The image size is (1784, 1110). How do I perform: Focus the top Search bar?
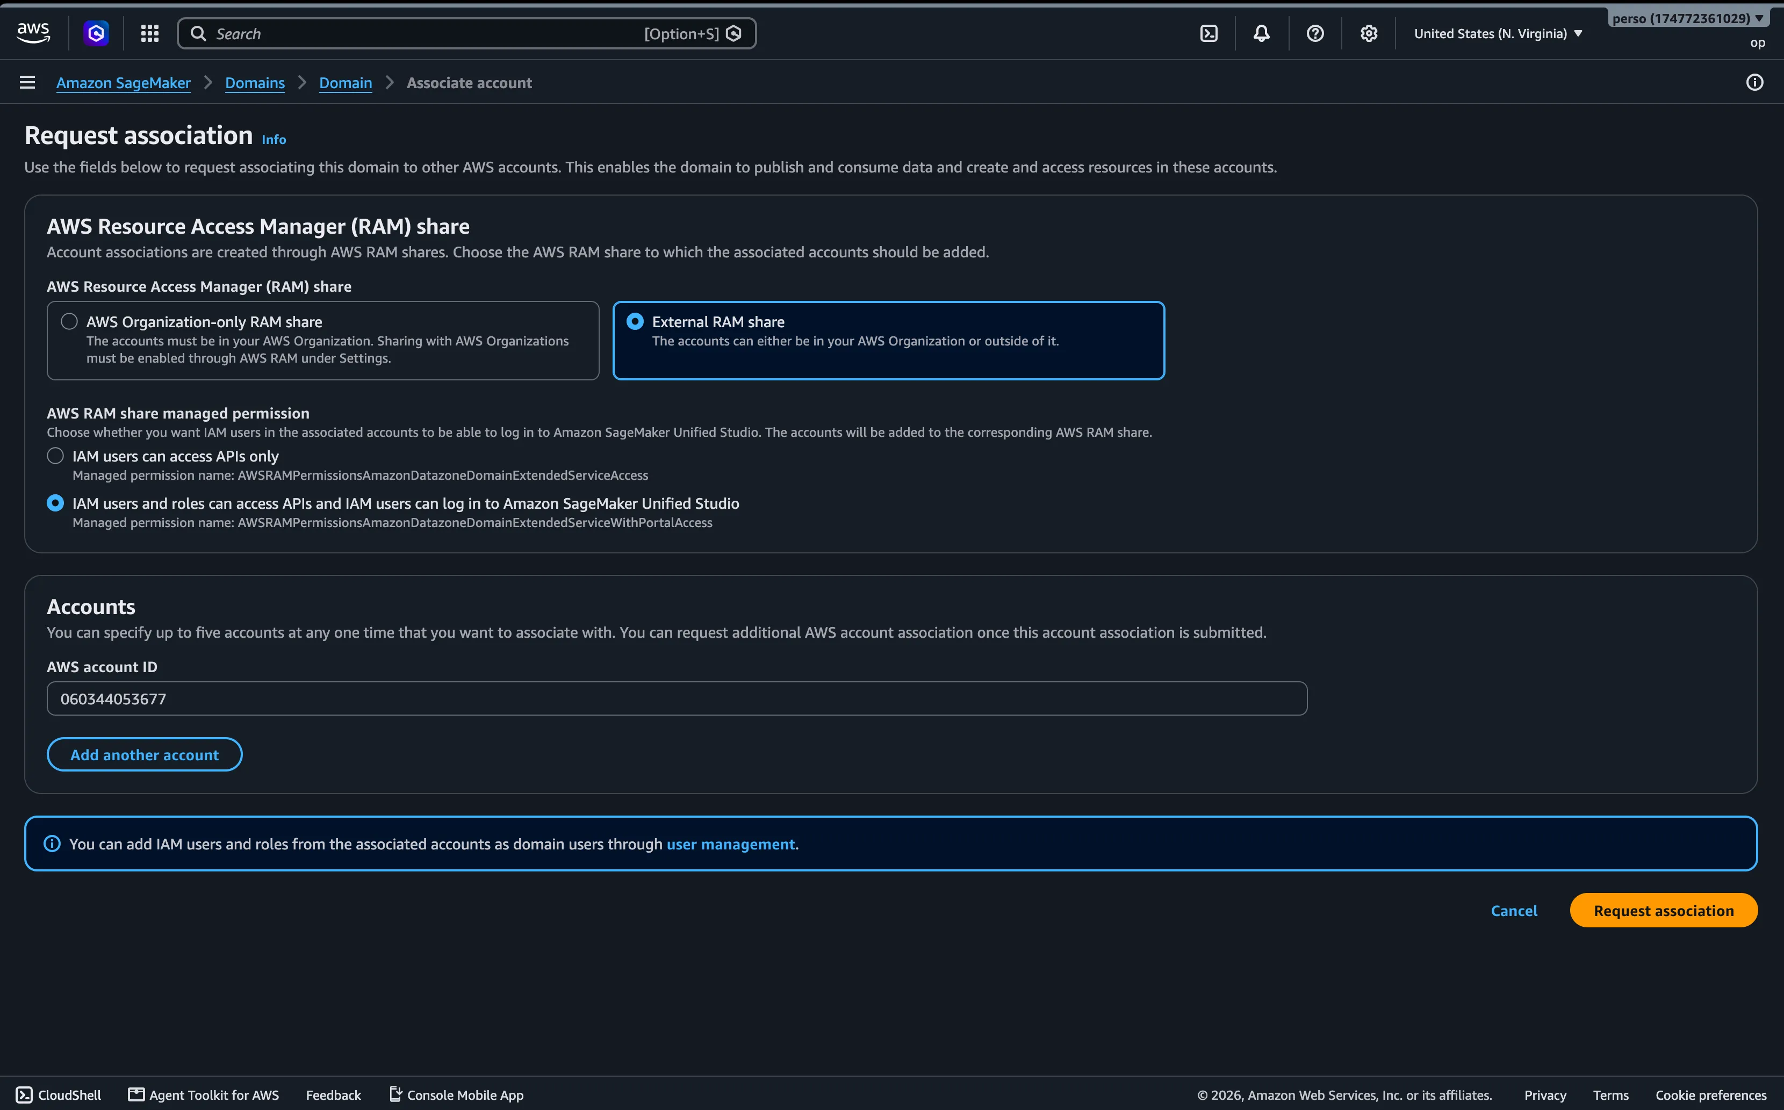pos(467,33)
